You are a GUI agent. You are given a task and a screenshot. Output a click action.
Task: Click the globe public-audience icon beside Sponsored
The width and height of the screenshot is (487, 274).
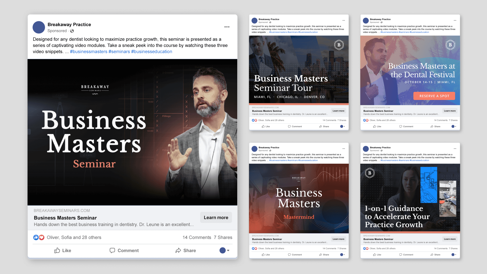tap(72, 31)
